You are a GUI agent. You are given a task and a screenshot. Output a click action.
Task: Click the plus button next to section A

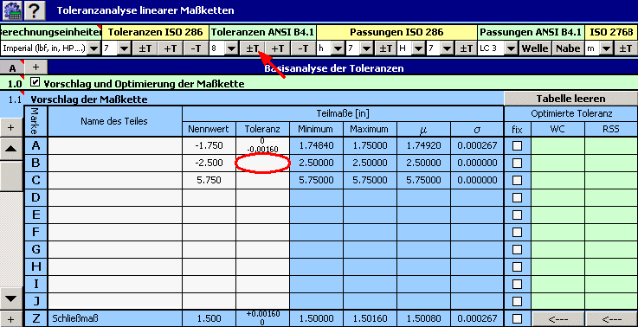tap(35, 67)
